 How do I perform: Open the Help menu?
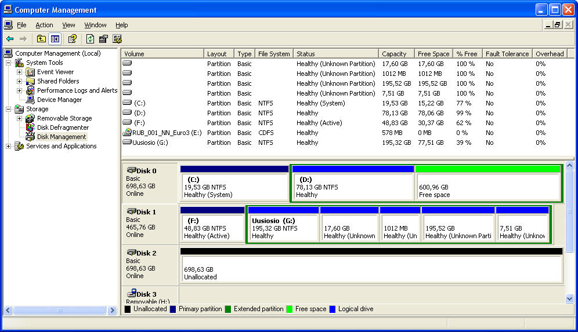click(122, 25)
